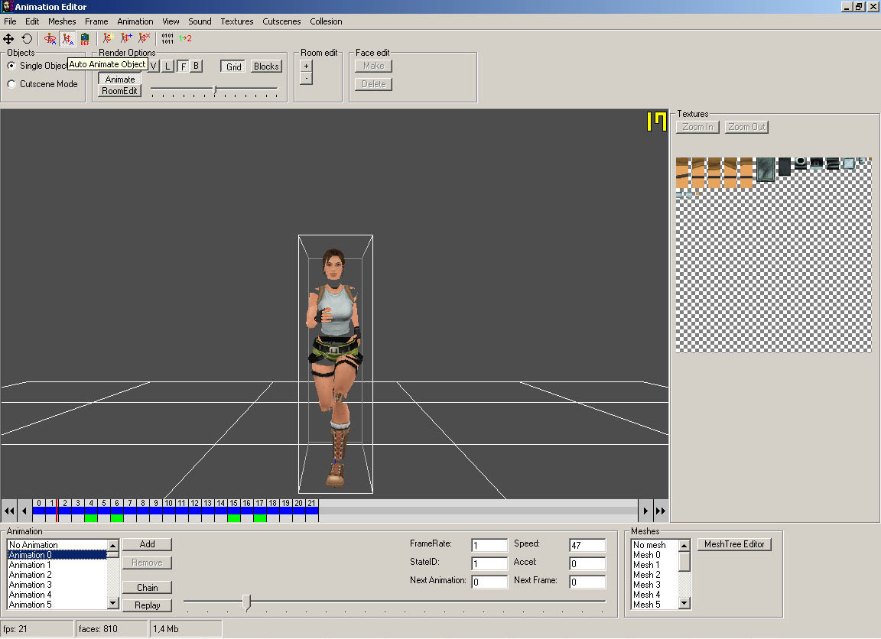Open the Sound menu
The width and height of the screenshot is (881, 639).
coord(200,21)
